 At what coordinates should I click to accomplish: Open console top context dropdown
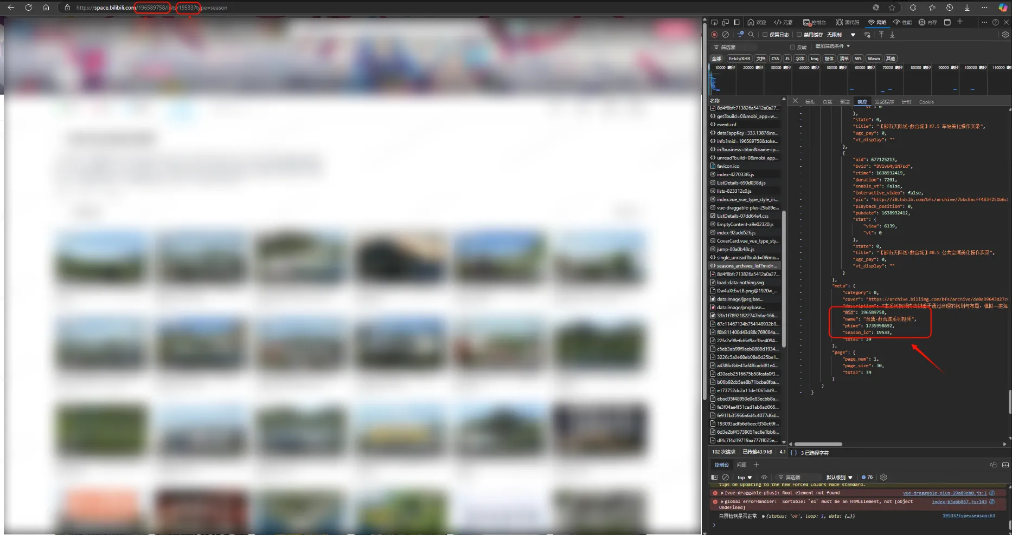(x=745, y=478)
